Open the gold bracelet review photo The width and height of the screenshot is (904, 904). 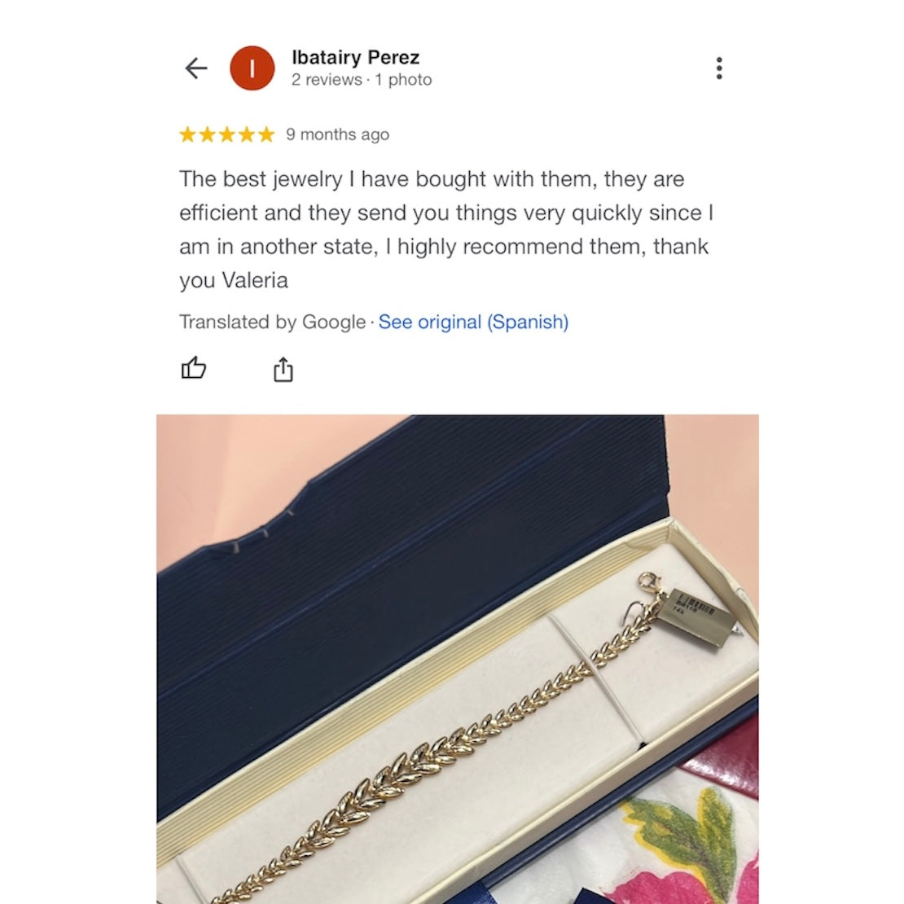tap(457, 659)
